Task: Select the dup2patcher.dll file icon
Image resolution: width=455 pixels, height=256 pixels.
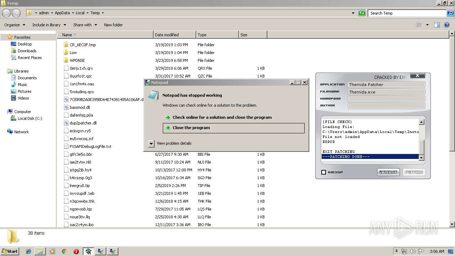Action: click(66, 123)
